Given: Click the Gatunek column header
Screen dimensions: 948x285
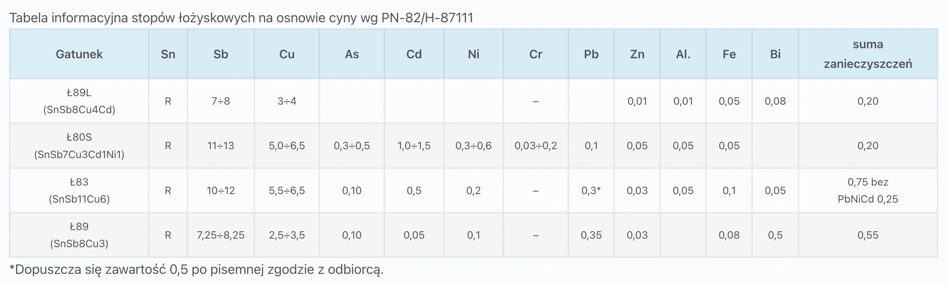Looking at the screenshot, I should click(x=79, y=54).
